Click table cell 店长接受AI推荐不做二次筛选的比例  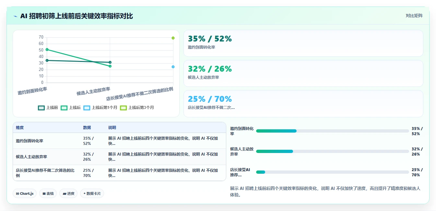pyautogui.click(x=46, y=173)
